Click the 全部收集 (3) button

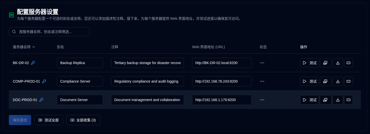pos(83,120)
